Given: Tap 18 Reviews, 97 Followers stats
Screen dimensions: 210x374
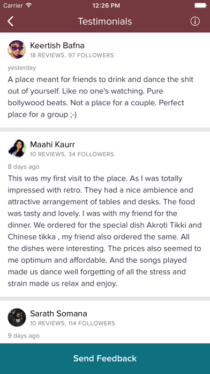Looking at the screenshot, I should point(72,55).
